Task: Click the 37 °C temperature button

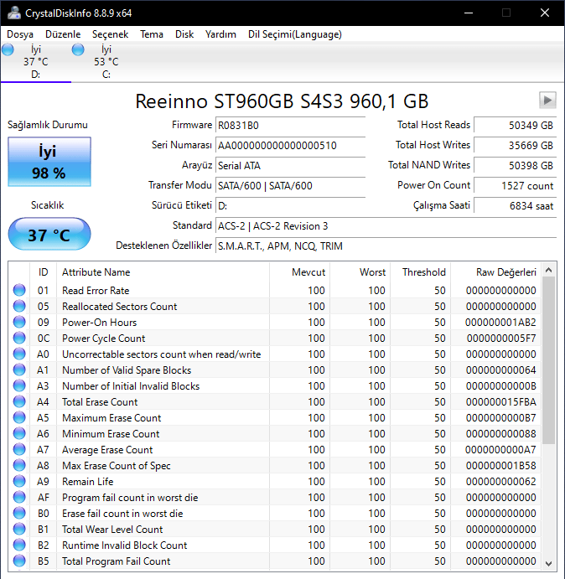Action: (x=49, y=235)
